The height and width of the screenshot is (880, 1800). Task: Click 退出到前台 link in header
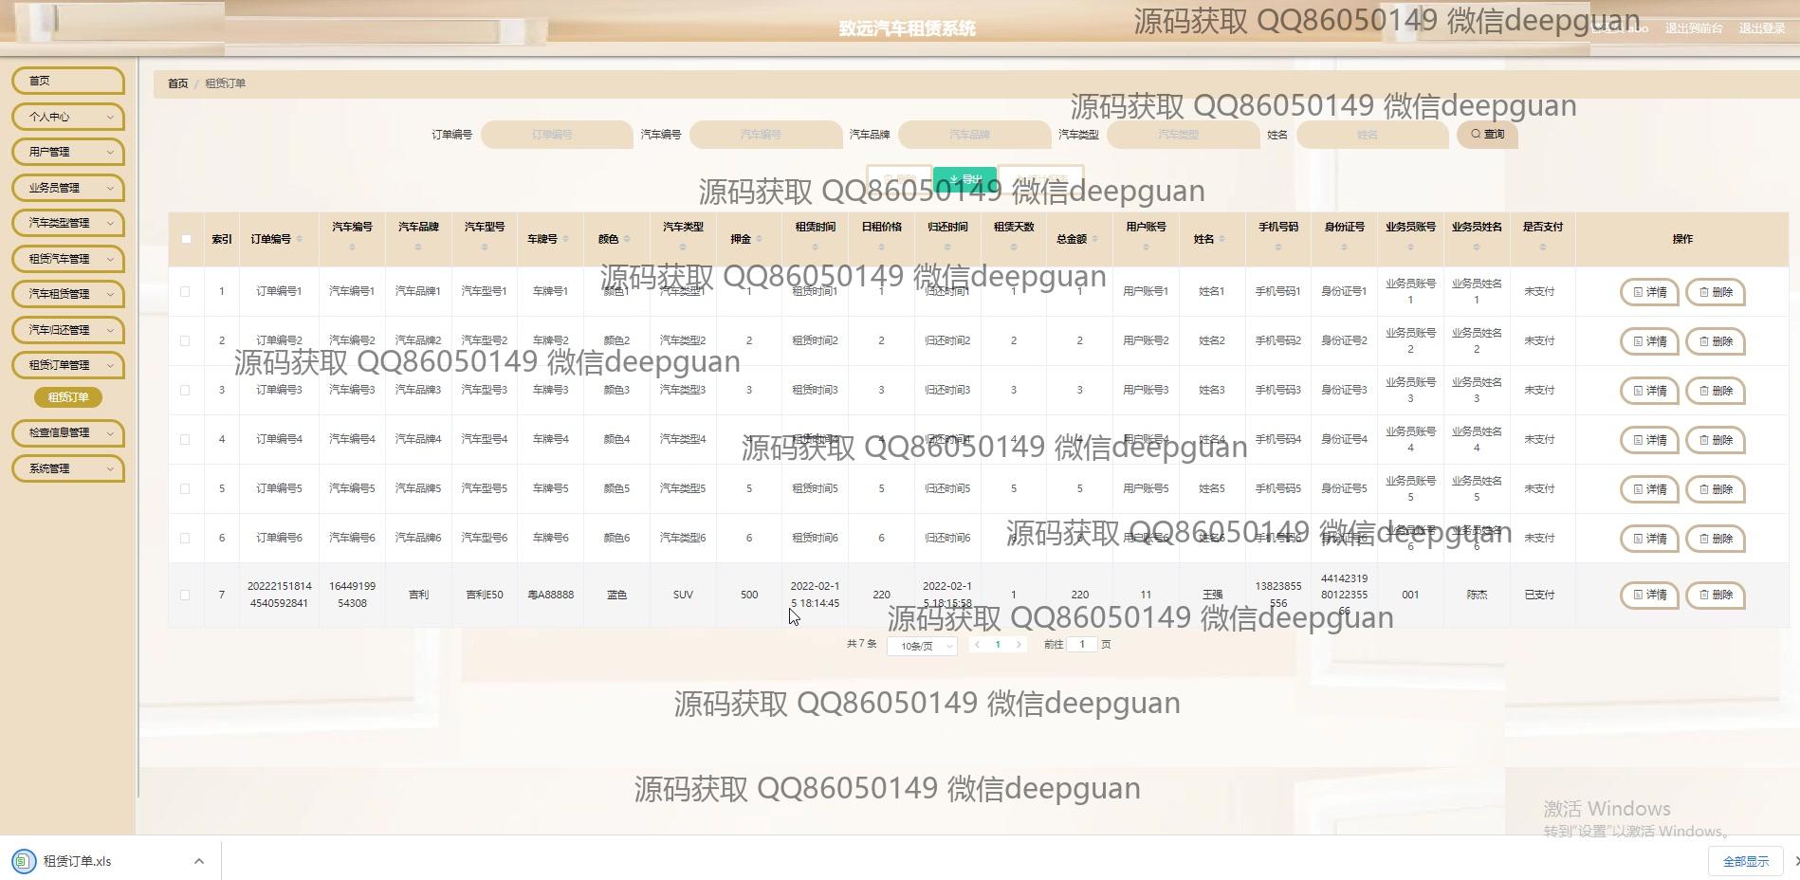click(1694, 28)
